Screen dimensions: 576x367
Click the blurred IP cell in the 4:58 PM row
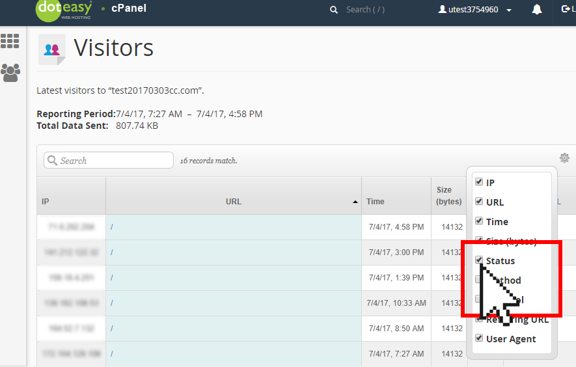(71, 227)
